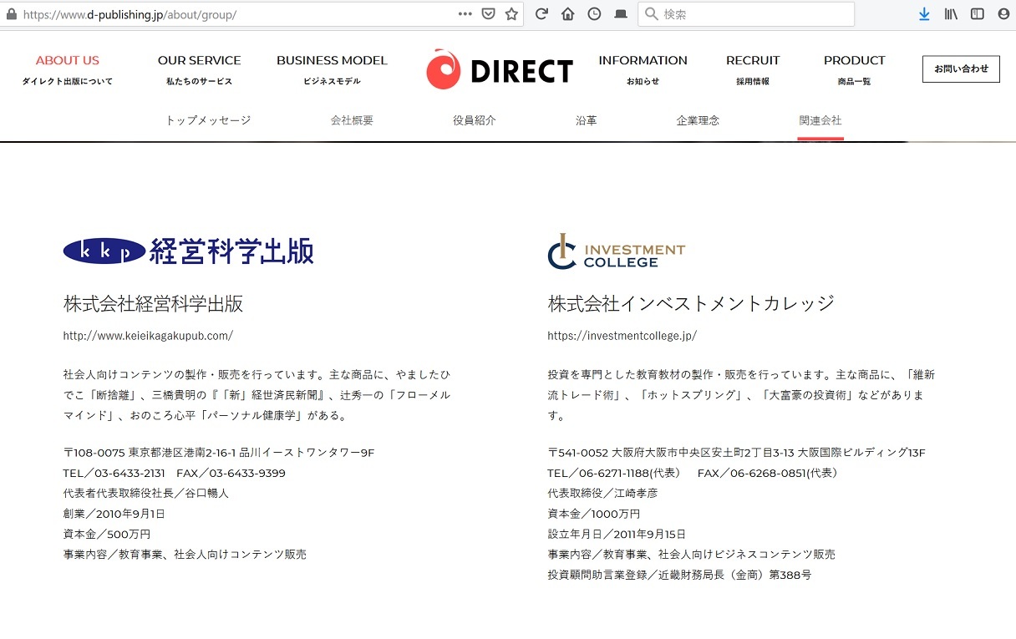The width and height of the screenshot is (1016, 639).
Task: Click the lock icon in address bar
Action: (x=11, y=14)
